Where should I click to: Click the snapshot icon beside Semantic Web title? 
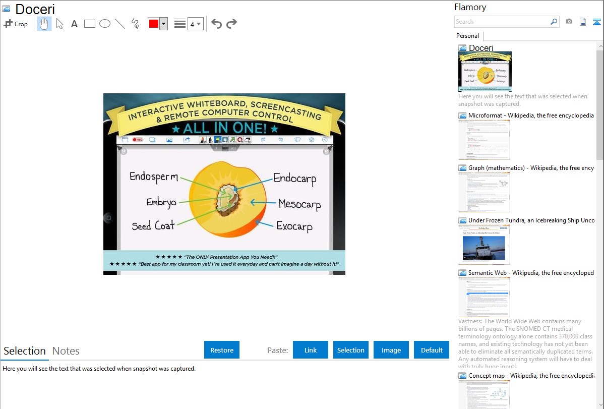(x=463, y=273)
